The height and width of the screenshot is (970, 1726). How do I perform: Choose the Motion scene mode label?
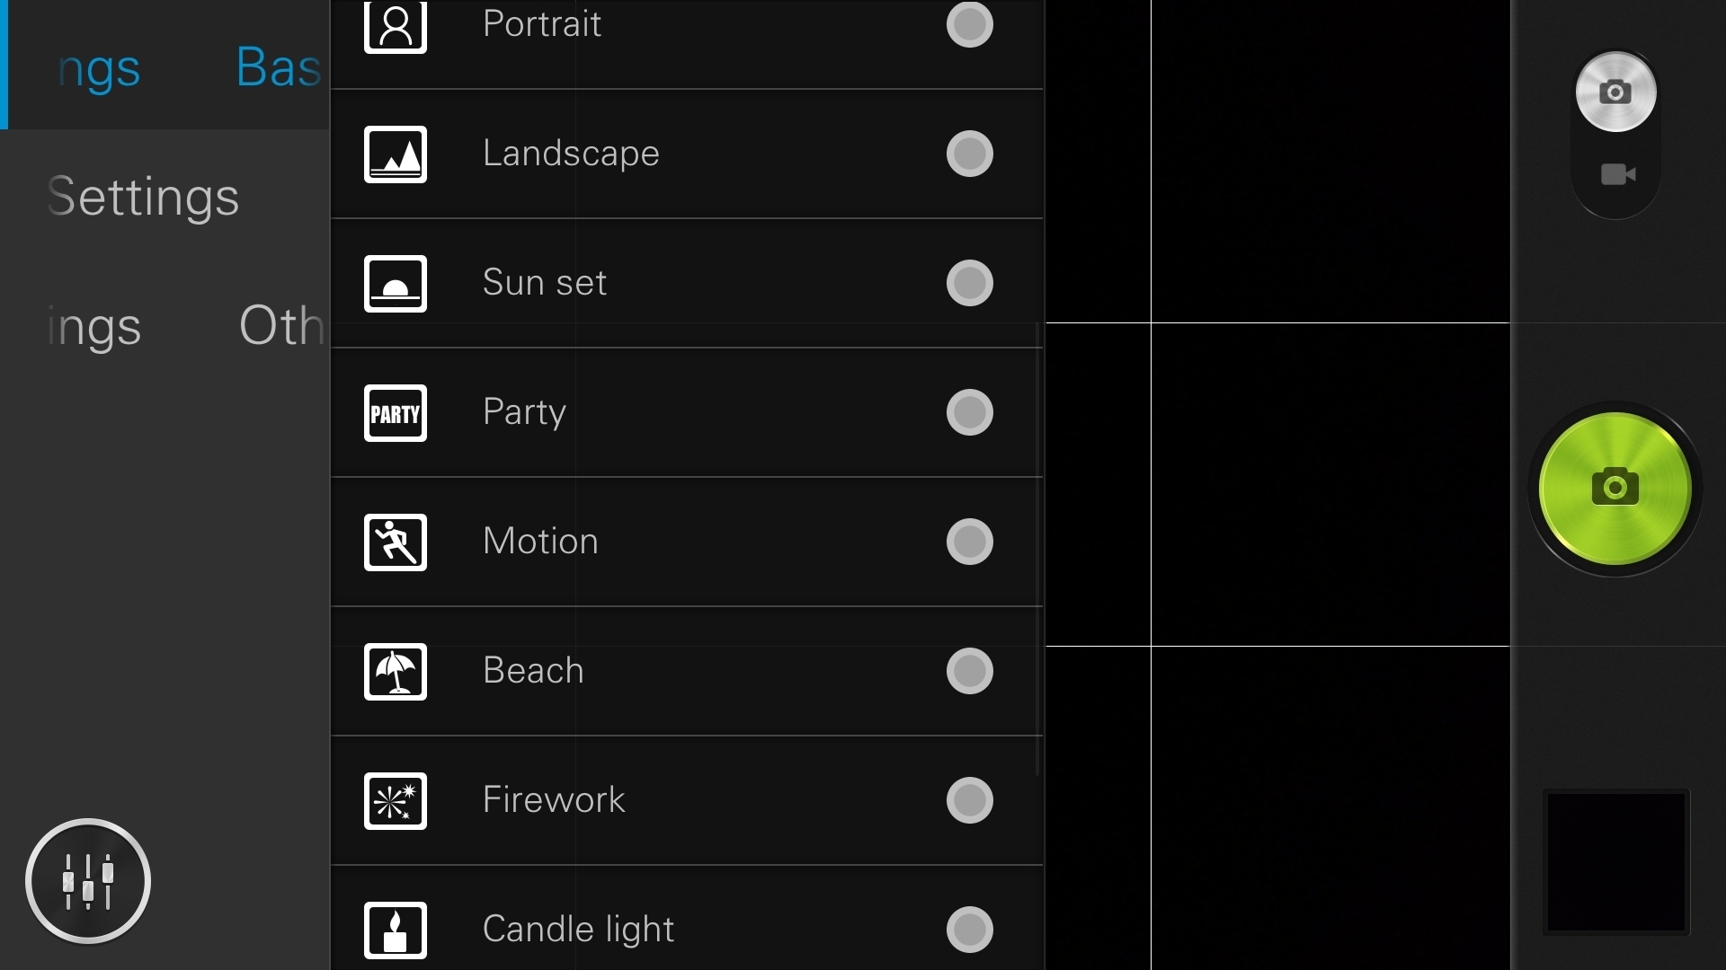(x=540, y=542)
